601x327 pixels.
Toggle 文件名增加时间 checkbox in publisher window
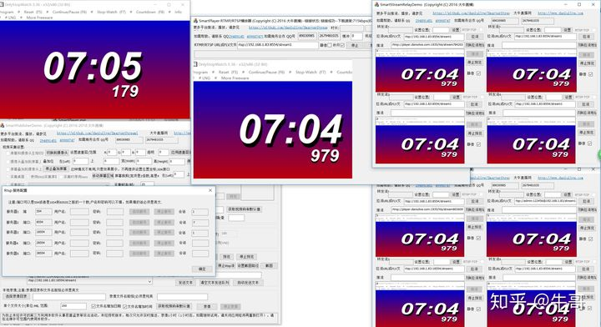pyautogui.click(x=125, y=306)
